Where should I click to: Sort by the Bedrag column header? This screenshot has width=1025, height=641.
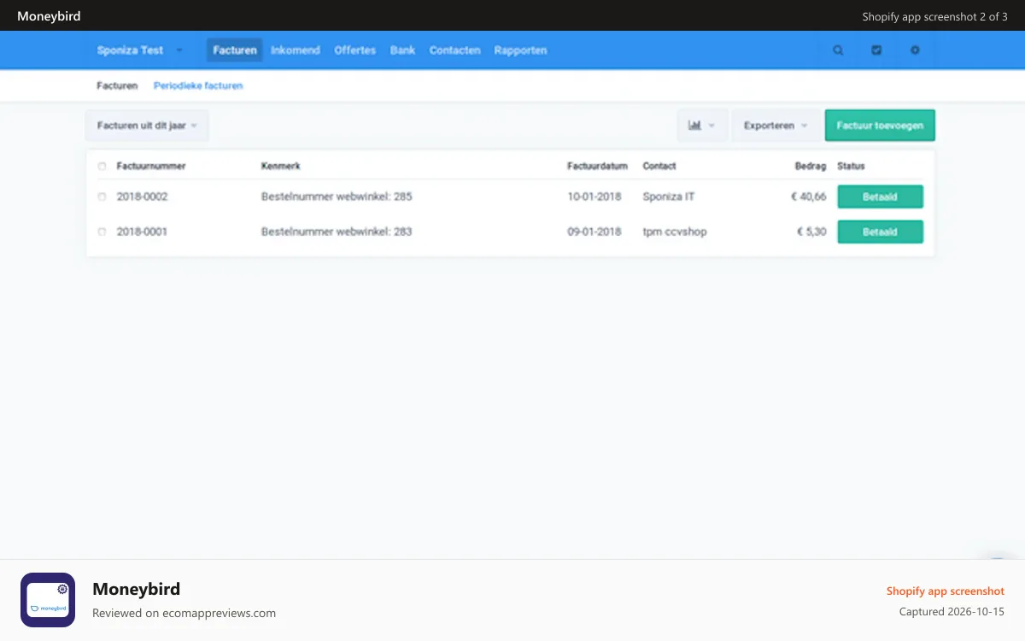[811, 167]
